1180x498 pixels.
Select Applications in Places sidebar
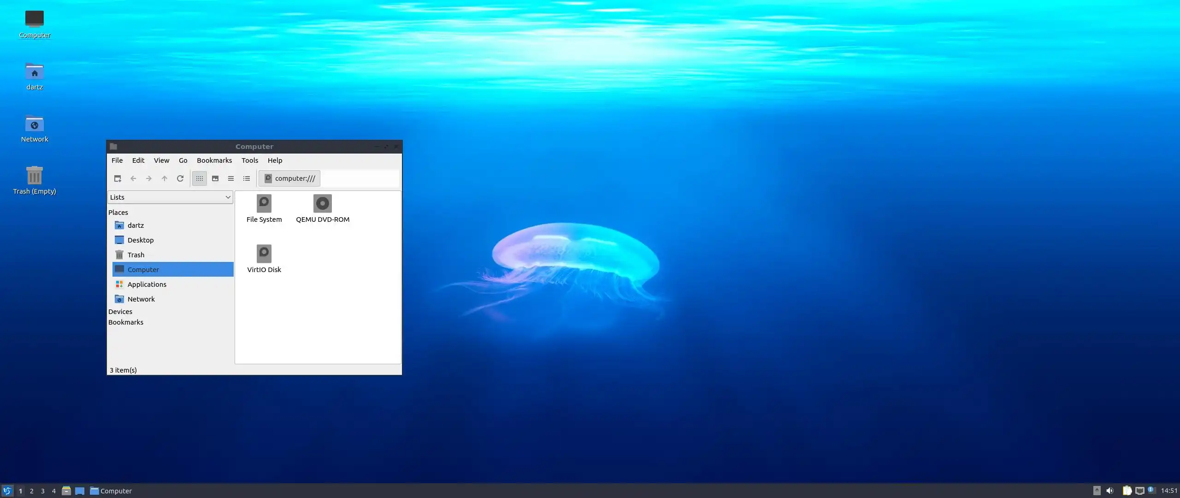(147, 285)
